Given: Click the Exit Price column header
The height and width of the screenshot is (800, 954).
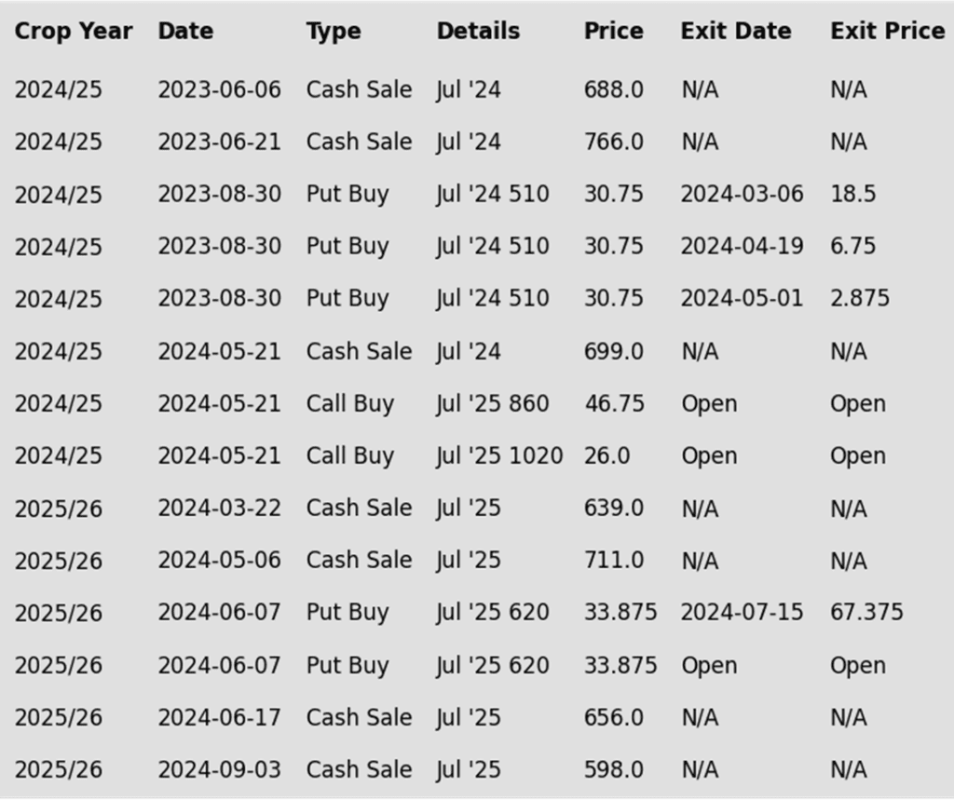Looking at the screenshot, I should (887, 31).
